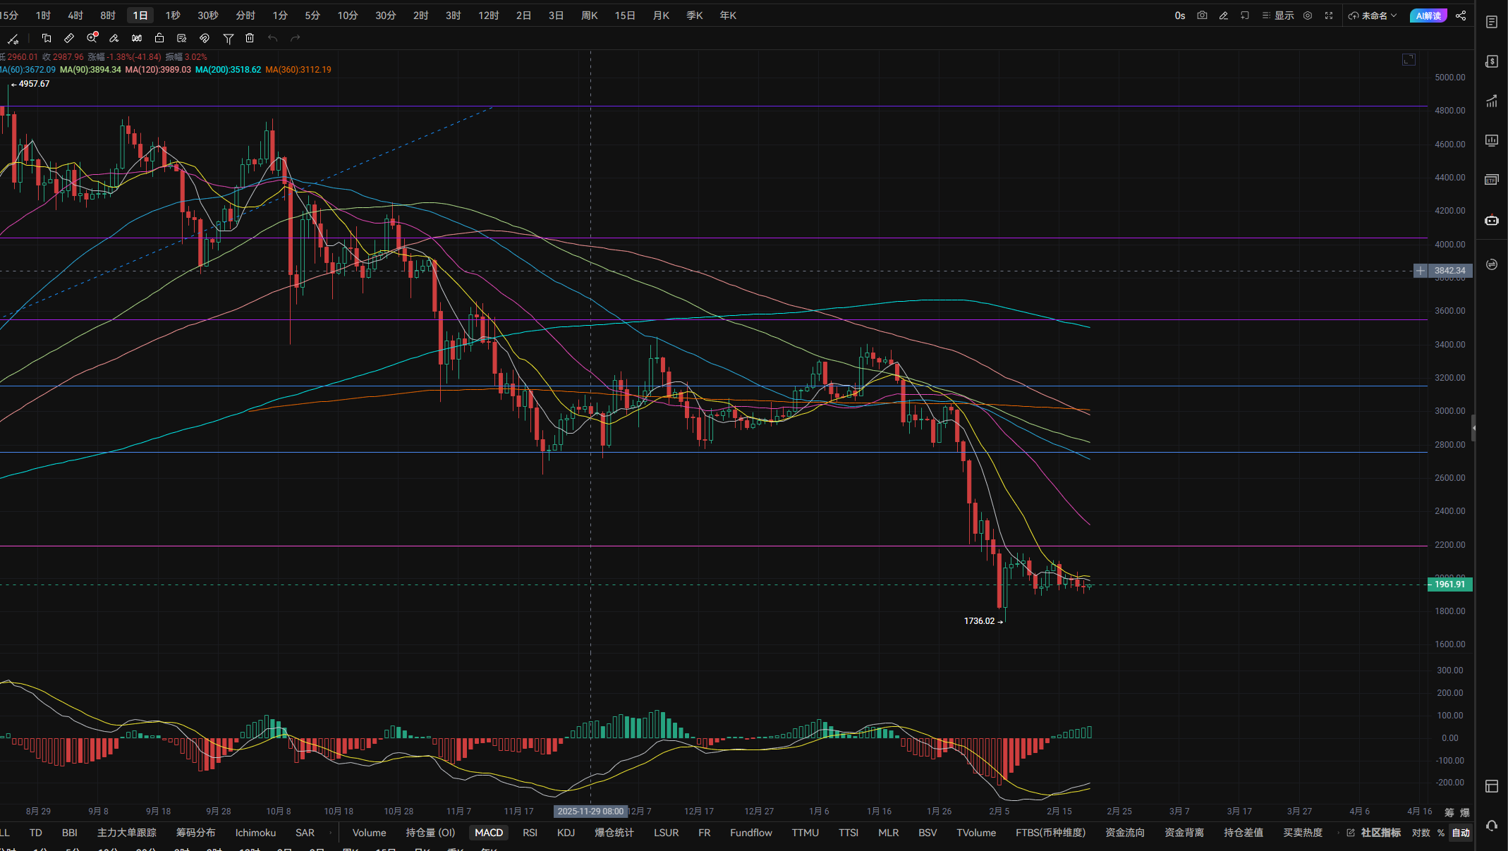1508x851 pixels.
Task: Open the robot assistant sidebar icon
Action: [x=1491, y=221]
